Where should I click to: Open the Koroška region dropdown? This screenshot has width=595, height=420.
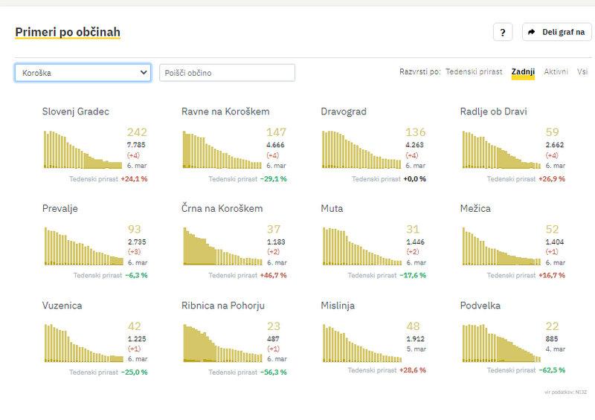83,72
